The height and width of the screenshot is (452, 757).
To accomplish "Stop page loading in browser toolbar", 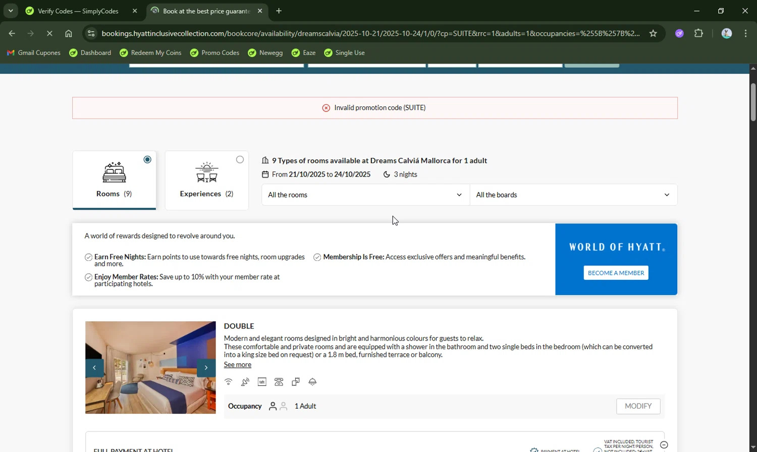I will (x=49, y=33).
